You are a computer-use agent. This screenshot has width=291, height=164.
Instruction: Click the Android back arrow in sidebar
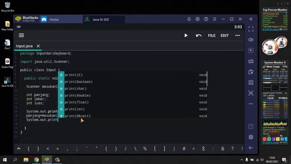(251, 148)
